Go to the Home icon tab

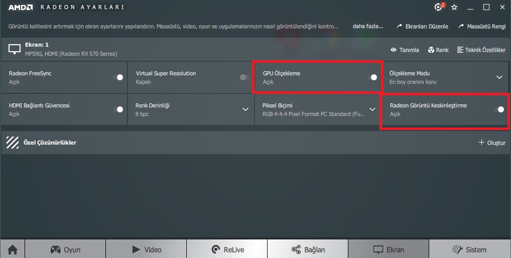(13, 250)
